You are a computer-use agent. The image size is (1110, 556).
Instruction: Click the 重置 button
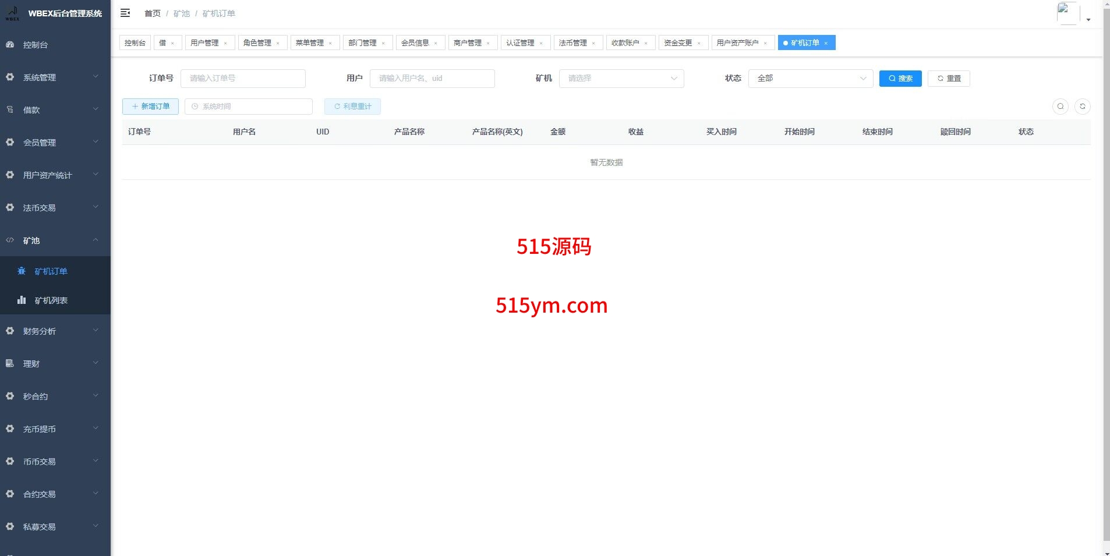(x=948, y=79)
